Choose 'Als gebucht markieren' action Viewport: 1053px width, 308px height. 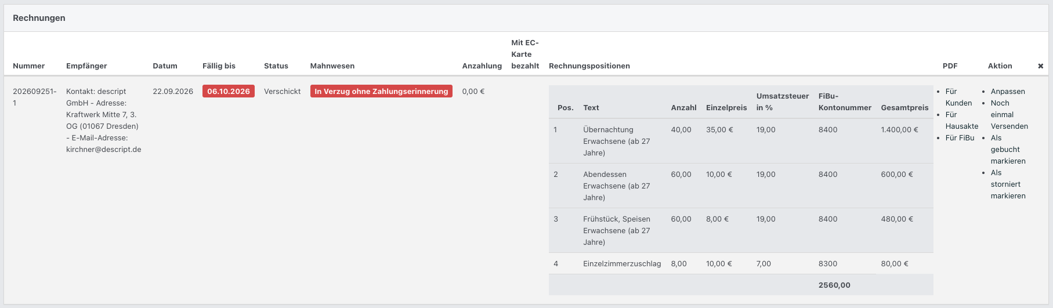point(1008,150)
